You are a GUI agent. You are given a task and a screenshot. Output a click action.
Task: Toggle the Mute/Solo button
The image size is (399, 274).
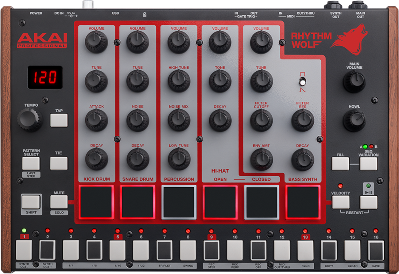point(59,202)
